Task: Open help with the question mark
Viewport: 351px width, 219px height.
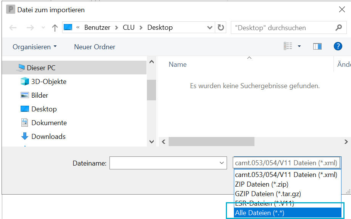Action: [x=338, y=46]
